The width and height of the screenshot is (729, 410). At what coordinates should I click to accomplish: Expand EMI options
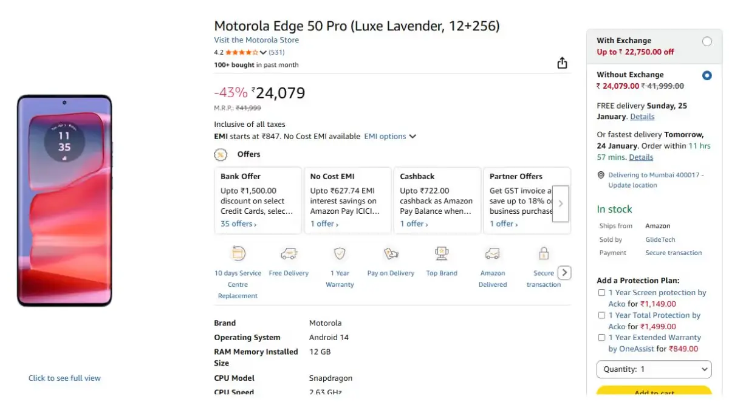389,137
